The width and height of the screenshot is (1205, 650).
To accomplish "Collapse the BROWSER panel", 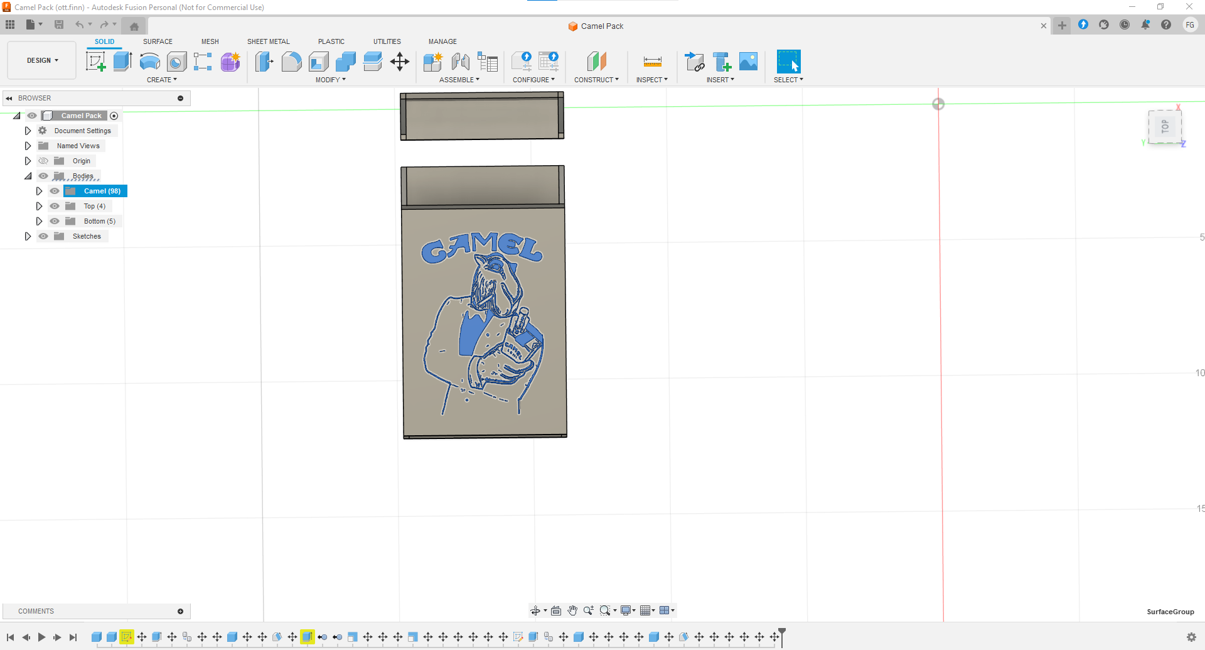I will [x=9, y=98].
